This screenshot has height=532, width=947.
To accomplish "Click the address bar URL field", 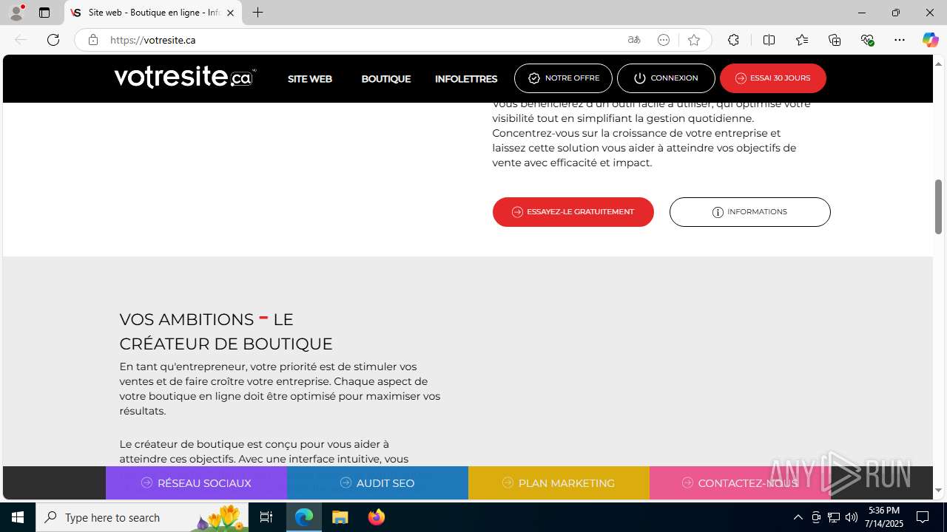I will (x=363, y=40).
